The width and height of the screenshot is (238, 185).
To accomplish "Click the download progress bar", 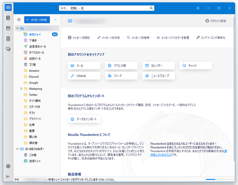I will pyautogui.click(x=220, y=179).
